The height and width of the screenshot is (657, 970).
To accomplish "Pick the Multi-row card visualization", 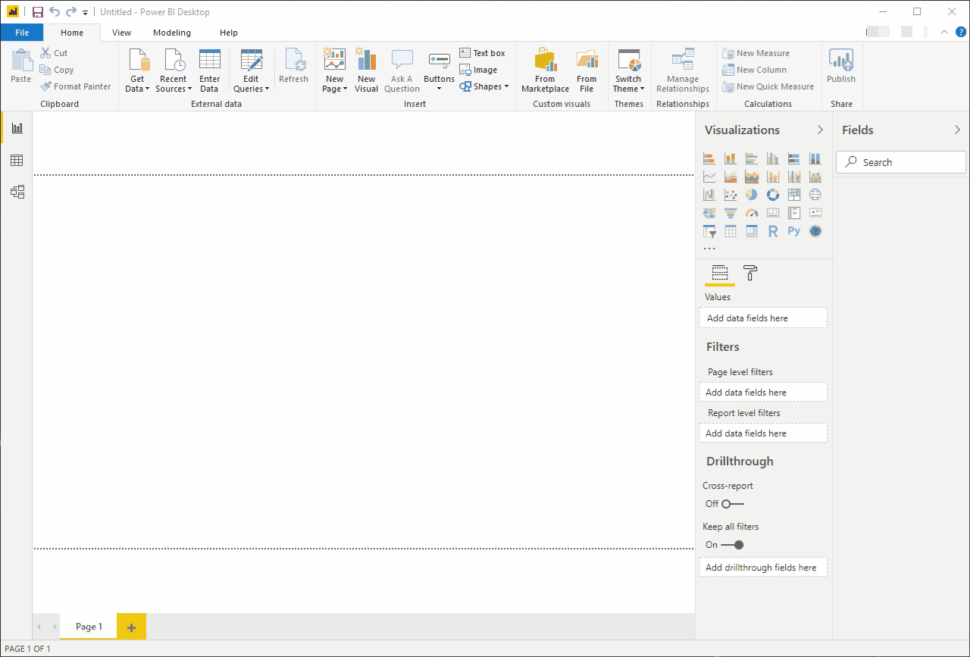I will (x=794, y=213).
